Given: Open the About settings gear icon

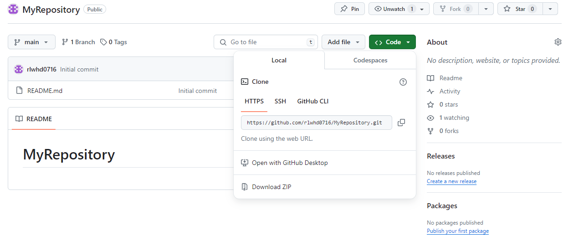Looking at the screenshot, I should click(x=558, y=42).
